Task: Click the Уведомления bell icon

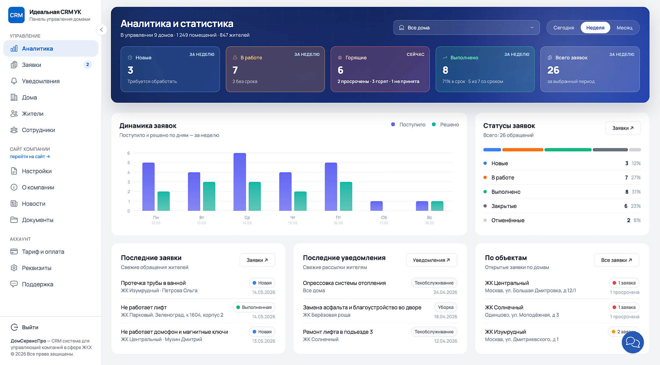Action: (14, 81)
